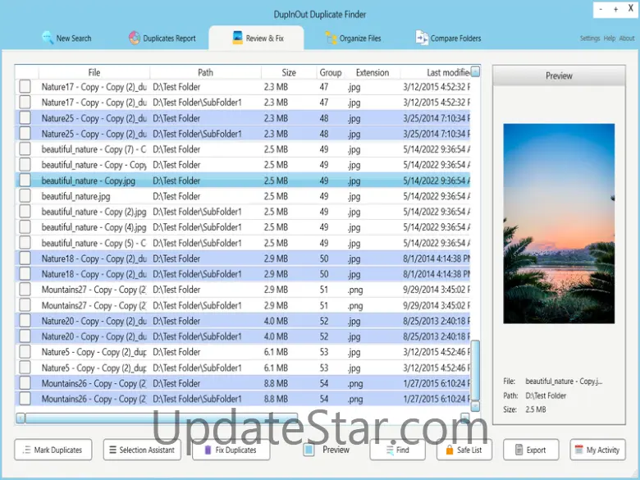Switch to the Review & Fix tab
Image resolution: width=640 pixels, height=480 pixels.
[x=255, y=38]
